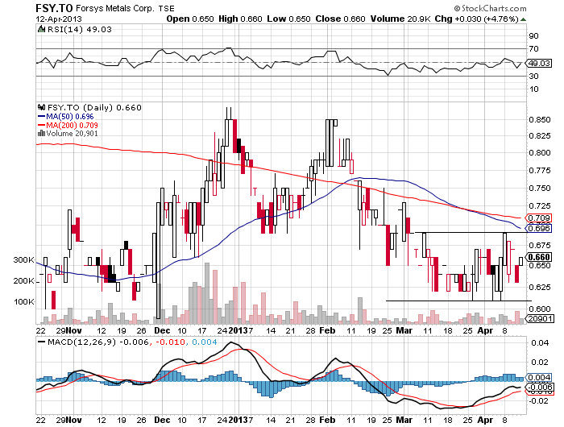Viewport: 564px width, 427px height.
Task: Click the 12-Apr-2013 date text
Action: (59, 19)
